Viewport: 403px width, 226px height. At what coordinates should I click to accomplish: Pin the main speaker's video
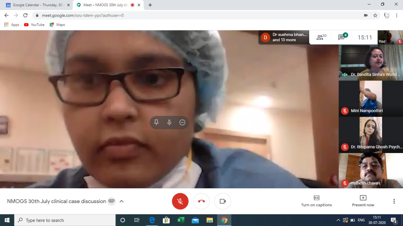coord(156,123)
